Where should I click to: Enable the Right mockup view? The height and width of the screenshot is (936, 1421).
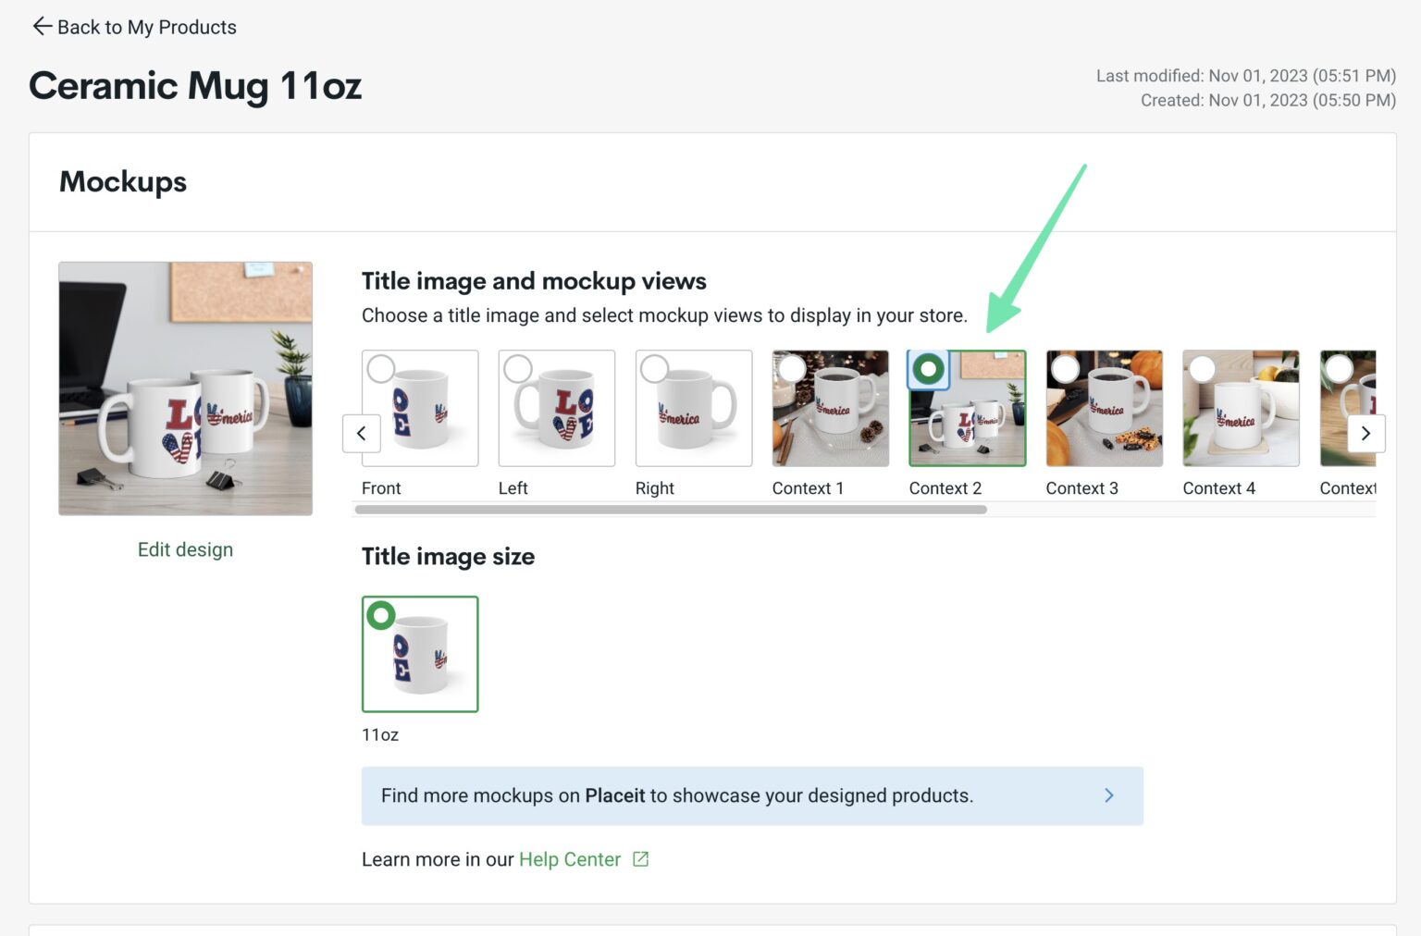click(x=655, y=368)
